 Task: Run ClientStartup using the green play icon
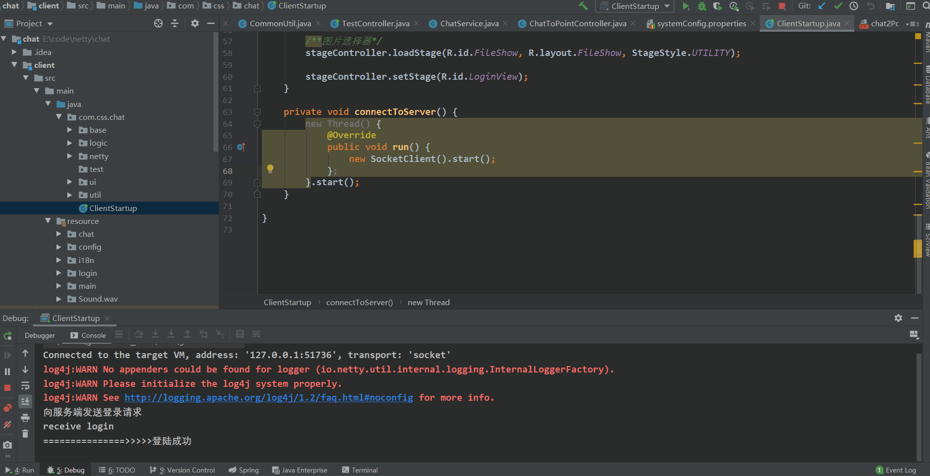685,6
